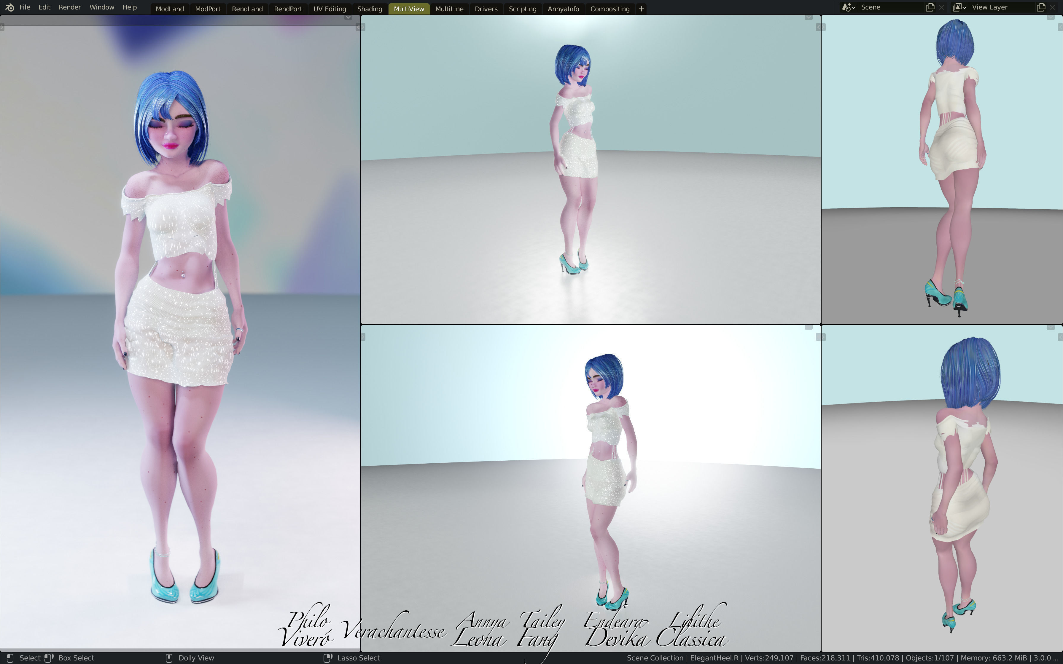The width and height of the screenshot is (1063, 664).
Task: Click the mouse-drag icon beside Box Select
Action: point(49,658)
